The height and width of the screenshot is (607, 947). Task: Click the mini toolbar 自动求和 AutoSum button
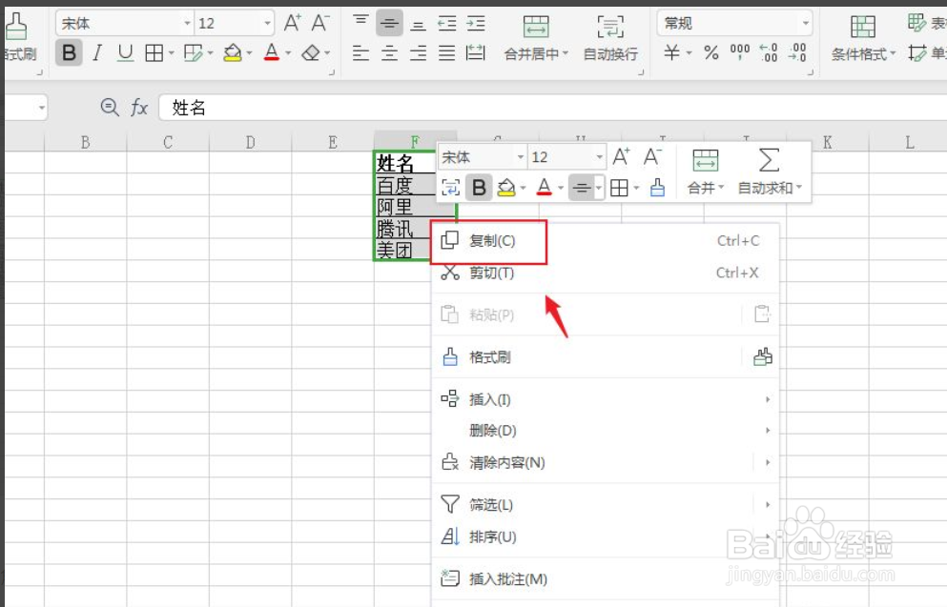coord(770,172)
